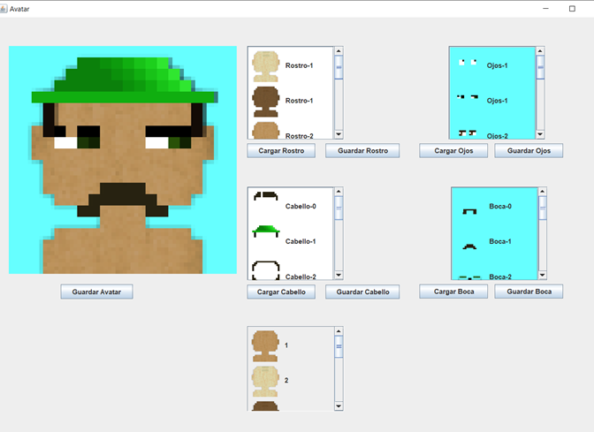Click the down arrow of Rostro list scrollbar
Viewport: 594px width, 432px height.
coord(339,134)
